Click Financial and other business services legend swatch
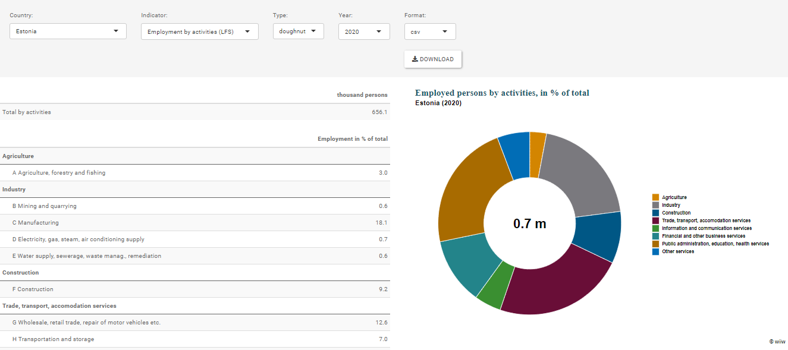The width and height of the screenshot is (788, 350). [655, 236]
